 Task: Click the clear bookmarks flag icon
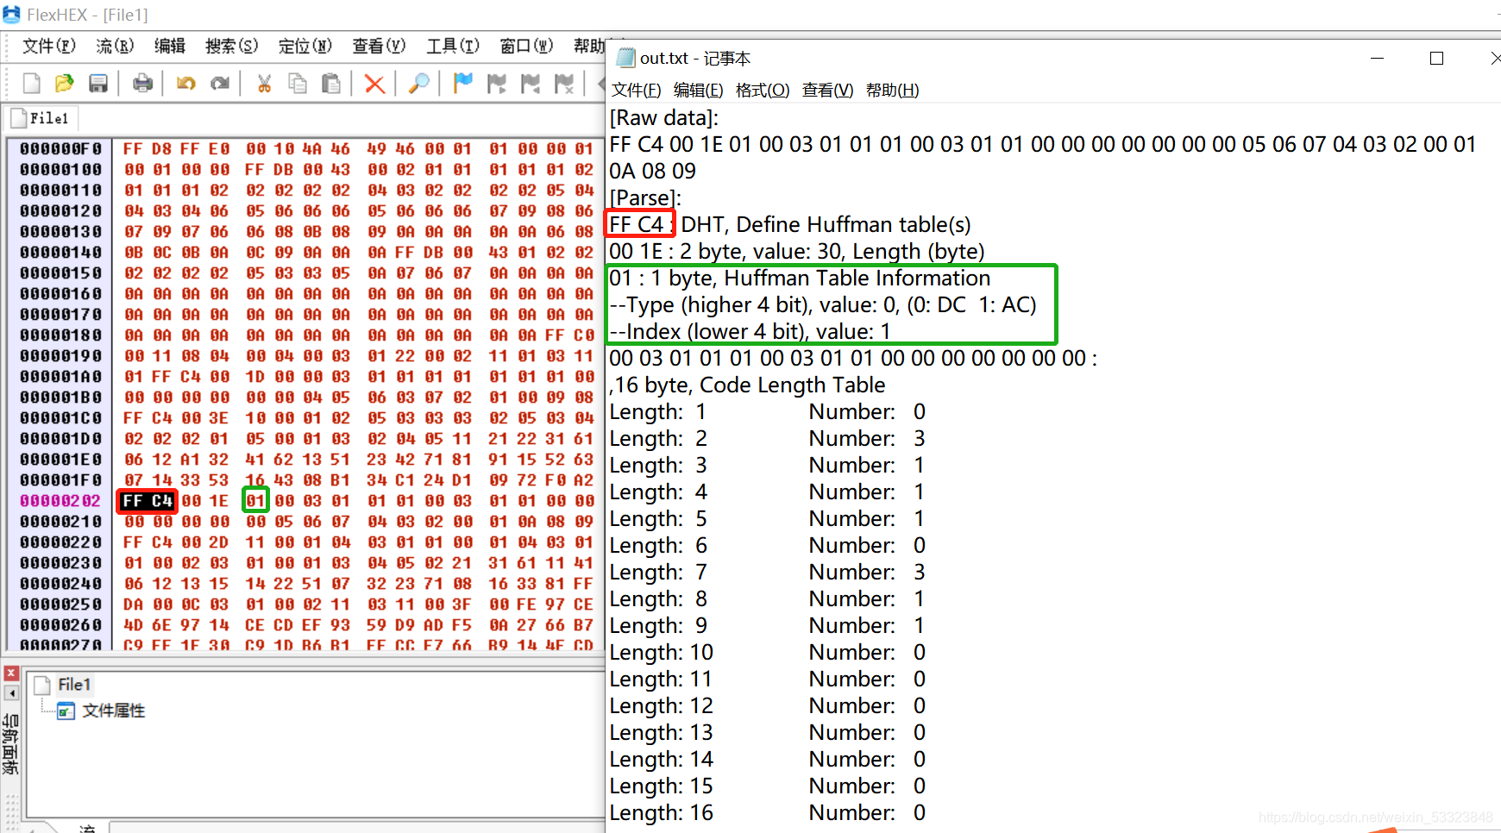(x=564, y=83)
